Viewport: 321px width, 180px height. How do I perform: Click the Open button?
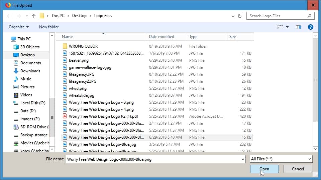(264, 169)
